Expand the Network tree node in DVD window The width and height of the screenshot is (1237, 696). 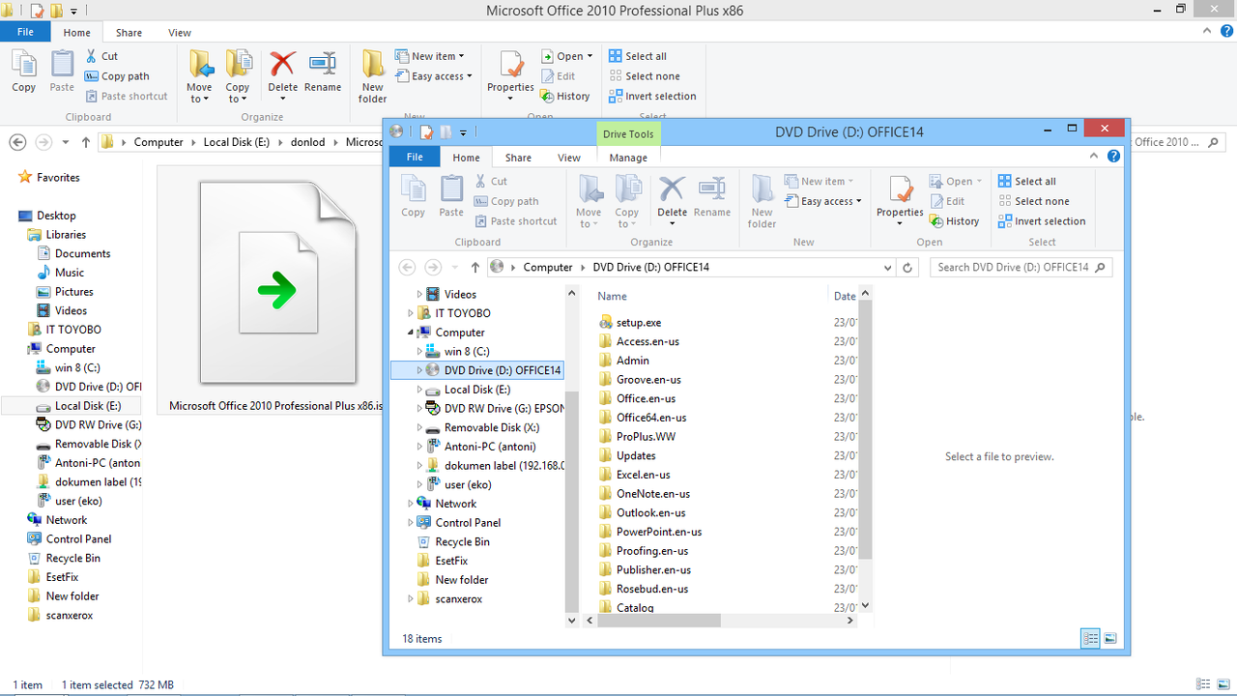(412, 504)
